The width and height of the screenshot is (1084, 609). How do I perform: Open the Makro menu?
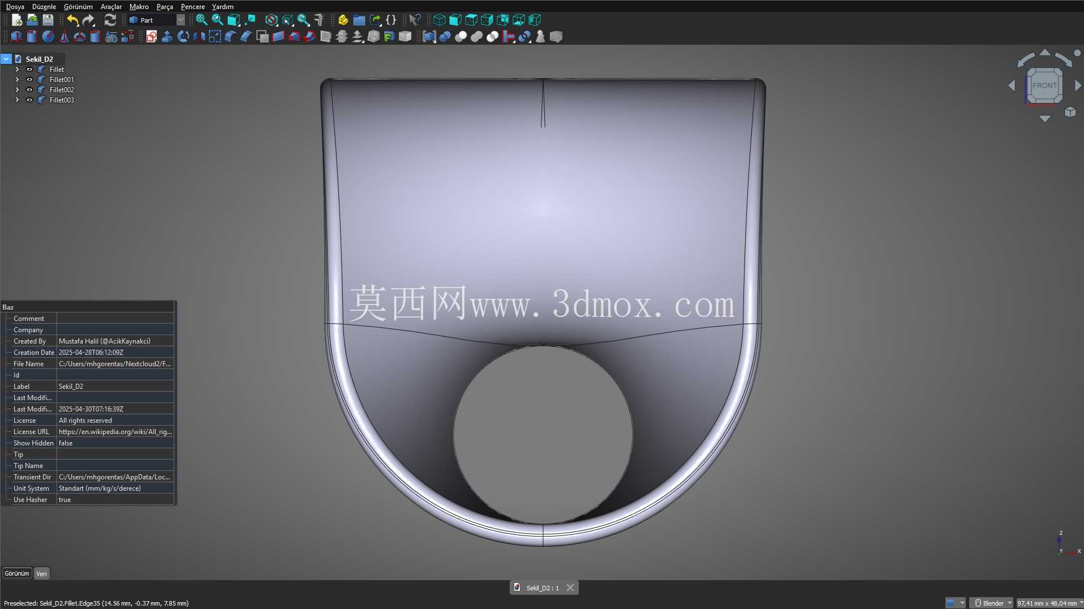139,6
